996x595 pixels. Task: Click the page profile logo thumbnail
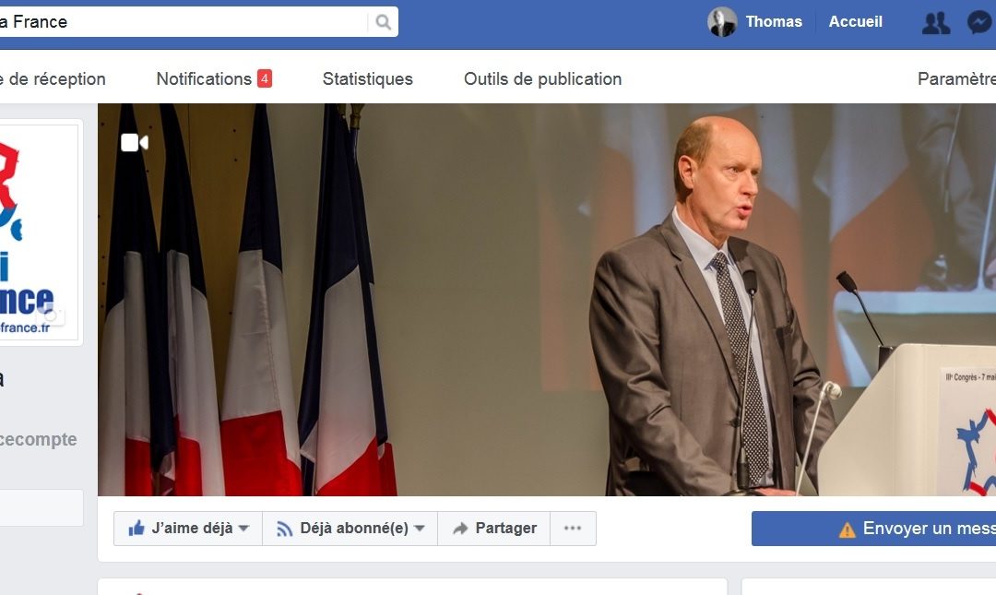(39, 232)
